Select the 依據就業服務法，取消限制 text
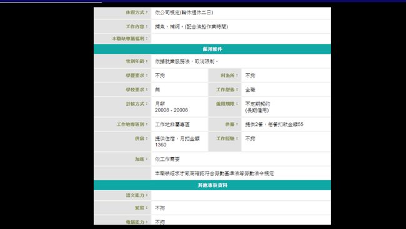The height and width of the screenshot is (229, 406). pyautogui.click(x=186, y=61)
